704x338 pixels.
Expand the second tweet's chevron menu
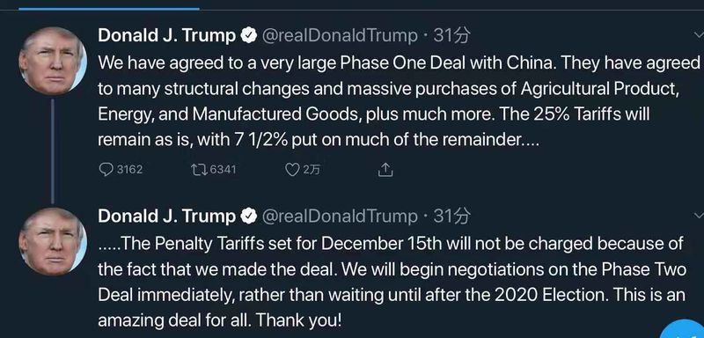(x=698, y=216)
